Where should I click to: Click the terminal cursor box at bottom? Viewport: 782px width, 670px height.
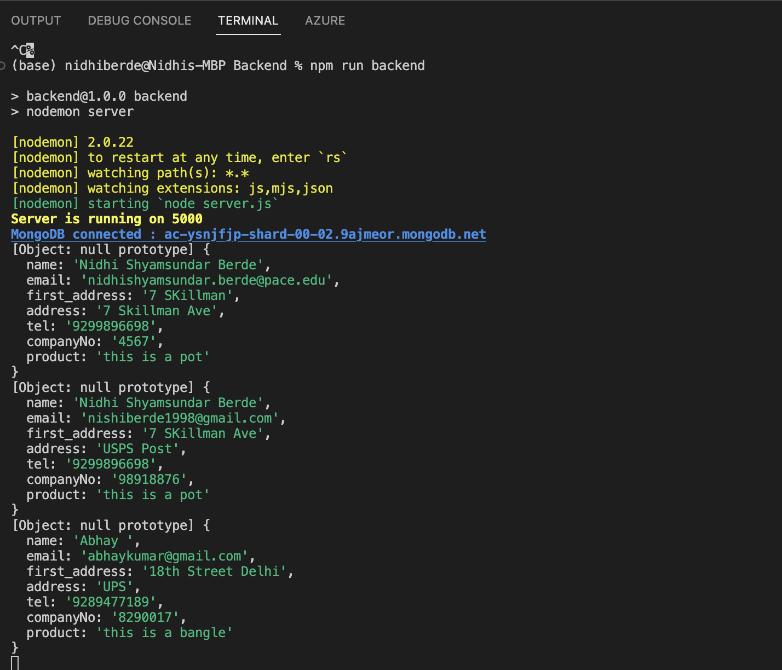click(15, 662)
